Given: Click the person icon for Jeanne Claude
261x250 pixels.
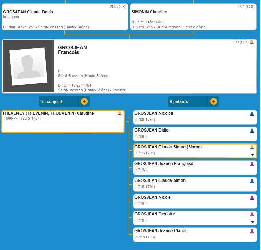Looking at the screenshot, I should pos(252,231).
